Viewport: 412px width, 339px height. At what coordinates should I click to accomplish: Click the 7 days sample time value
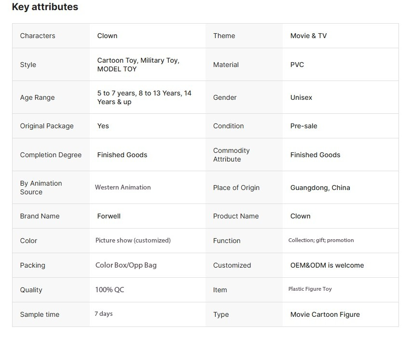[103, 314]
